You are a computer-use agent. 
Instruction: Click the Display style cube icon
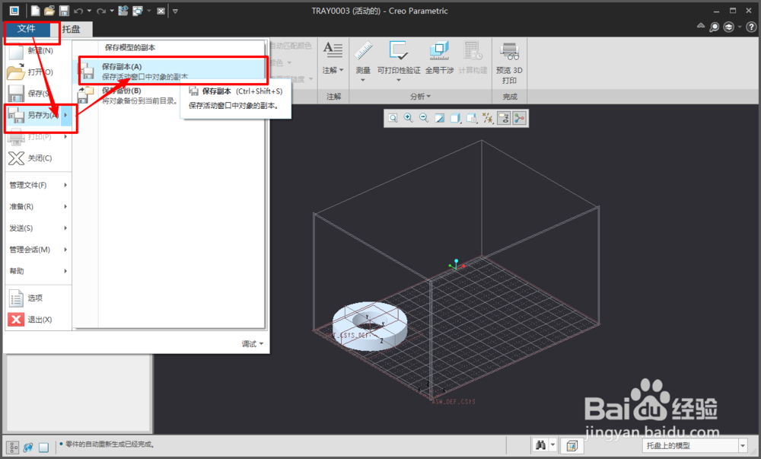click(x=456, y=118)
